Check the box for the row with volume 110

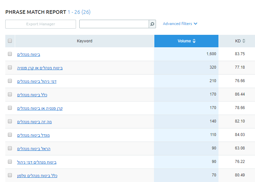[x=10, y=135]
